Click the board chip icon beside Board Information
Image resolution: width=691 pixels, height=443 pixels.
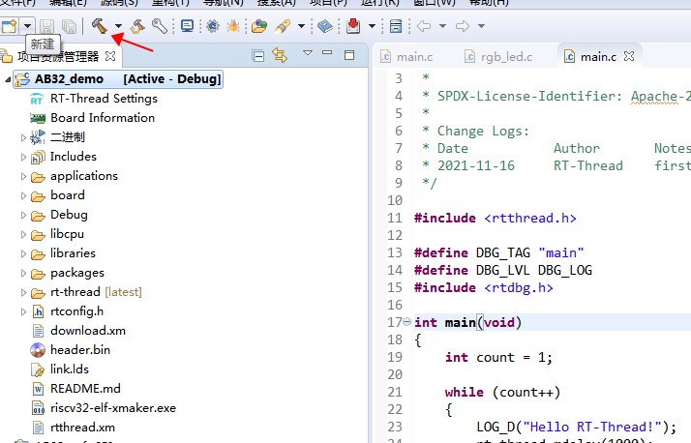point(38,118)
